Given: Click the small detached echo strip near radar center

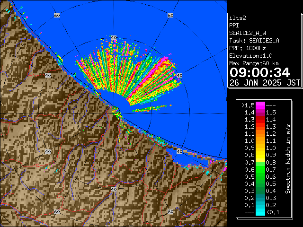Looking at the screenshot, I should coord(150,108).
